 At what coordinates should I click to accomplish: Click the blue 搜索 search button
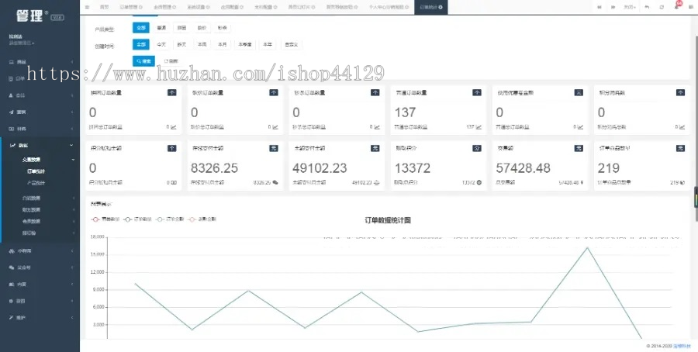click(143, 61)
